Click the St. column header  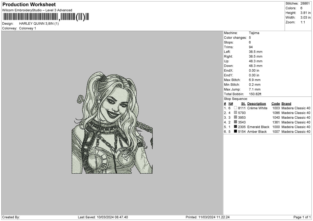click(243, 104)
